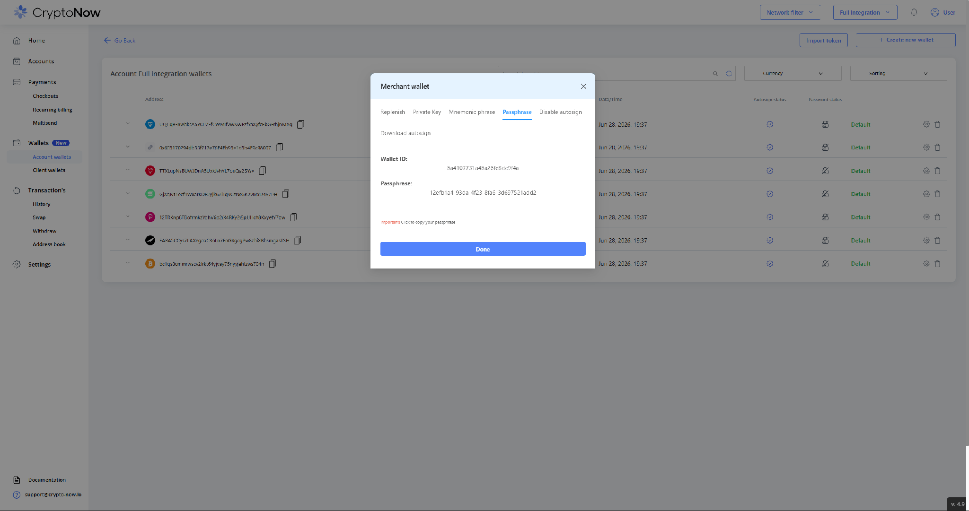Image resolution: width=969 pixels, height=511 pixels.
Task: Copy the passphrase 12cfb1a4 value
Action: [x=483, y=193]
